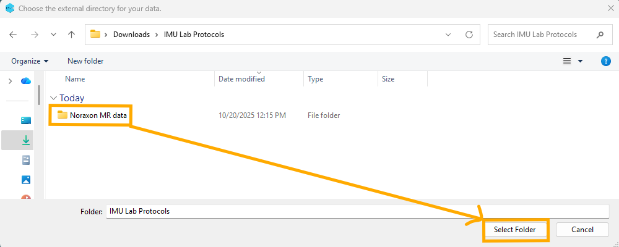
Task: Click into the Folder name field
Action: tap(358, 211)
